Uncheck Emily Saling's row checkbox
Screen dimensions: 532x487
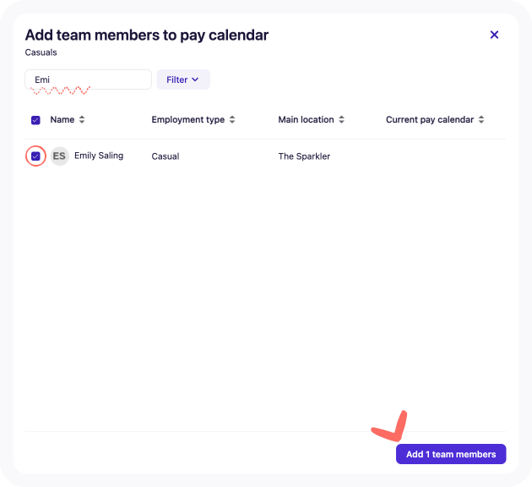click(x=35, y=156)
